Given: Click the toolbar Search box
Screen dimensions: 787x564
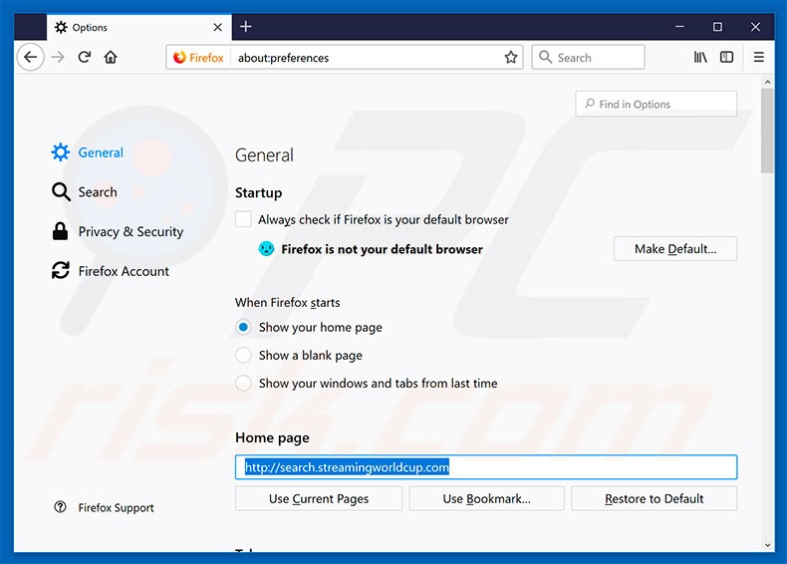Looking at the screenshot, I should [588, 57].
